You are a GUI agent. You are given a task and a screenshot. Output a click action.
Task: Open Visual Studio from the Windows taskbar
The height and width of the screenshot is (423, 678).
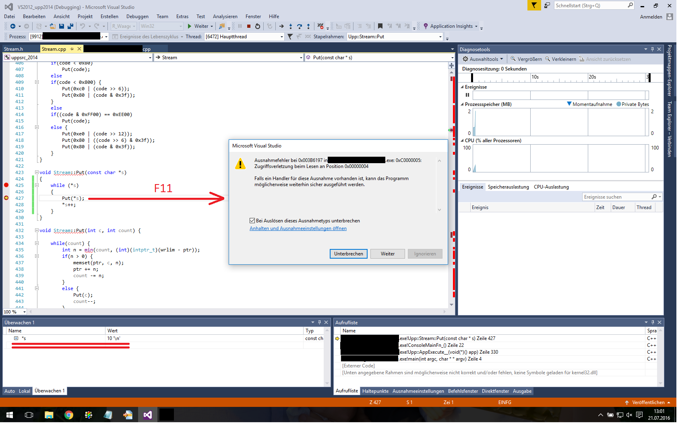coord(147,415)
